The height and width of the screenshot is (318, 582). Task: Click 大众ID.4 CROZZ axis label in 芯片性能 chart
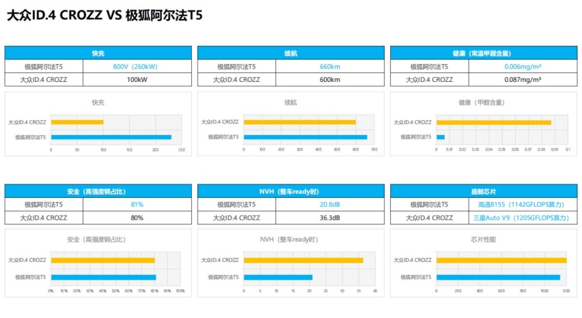[413, 260]
